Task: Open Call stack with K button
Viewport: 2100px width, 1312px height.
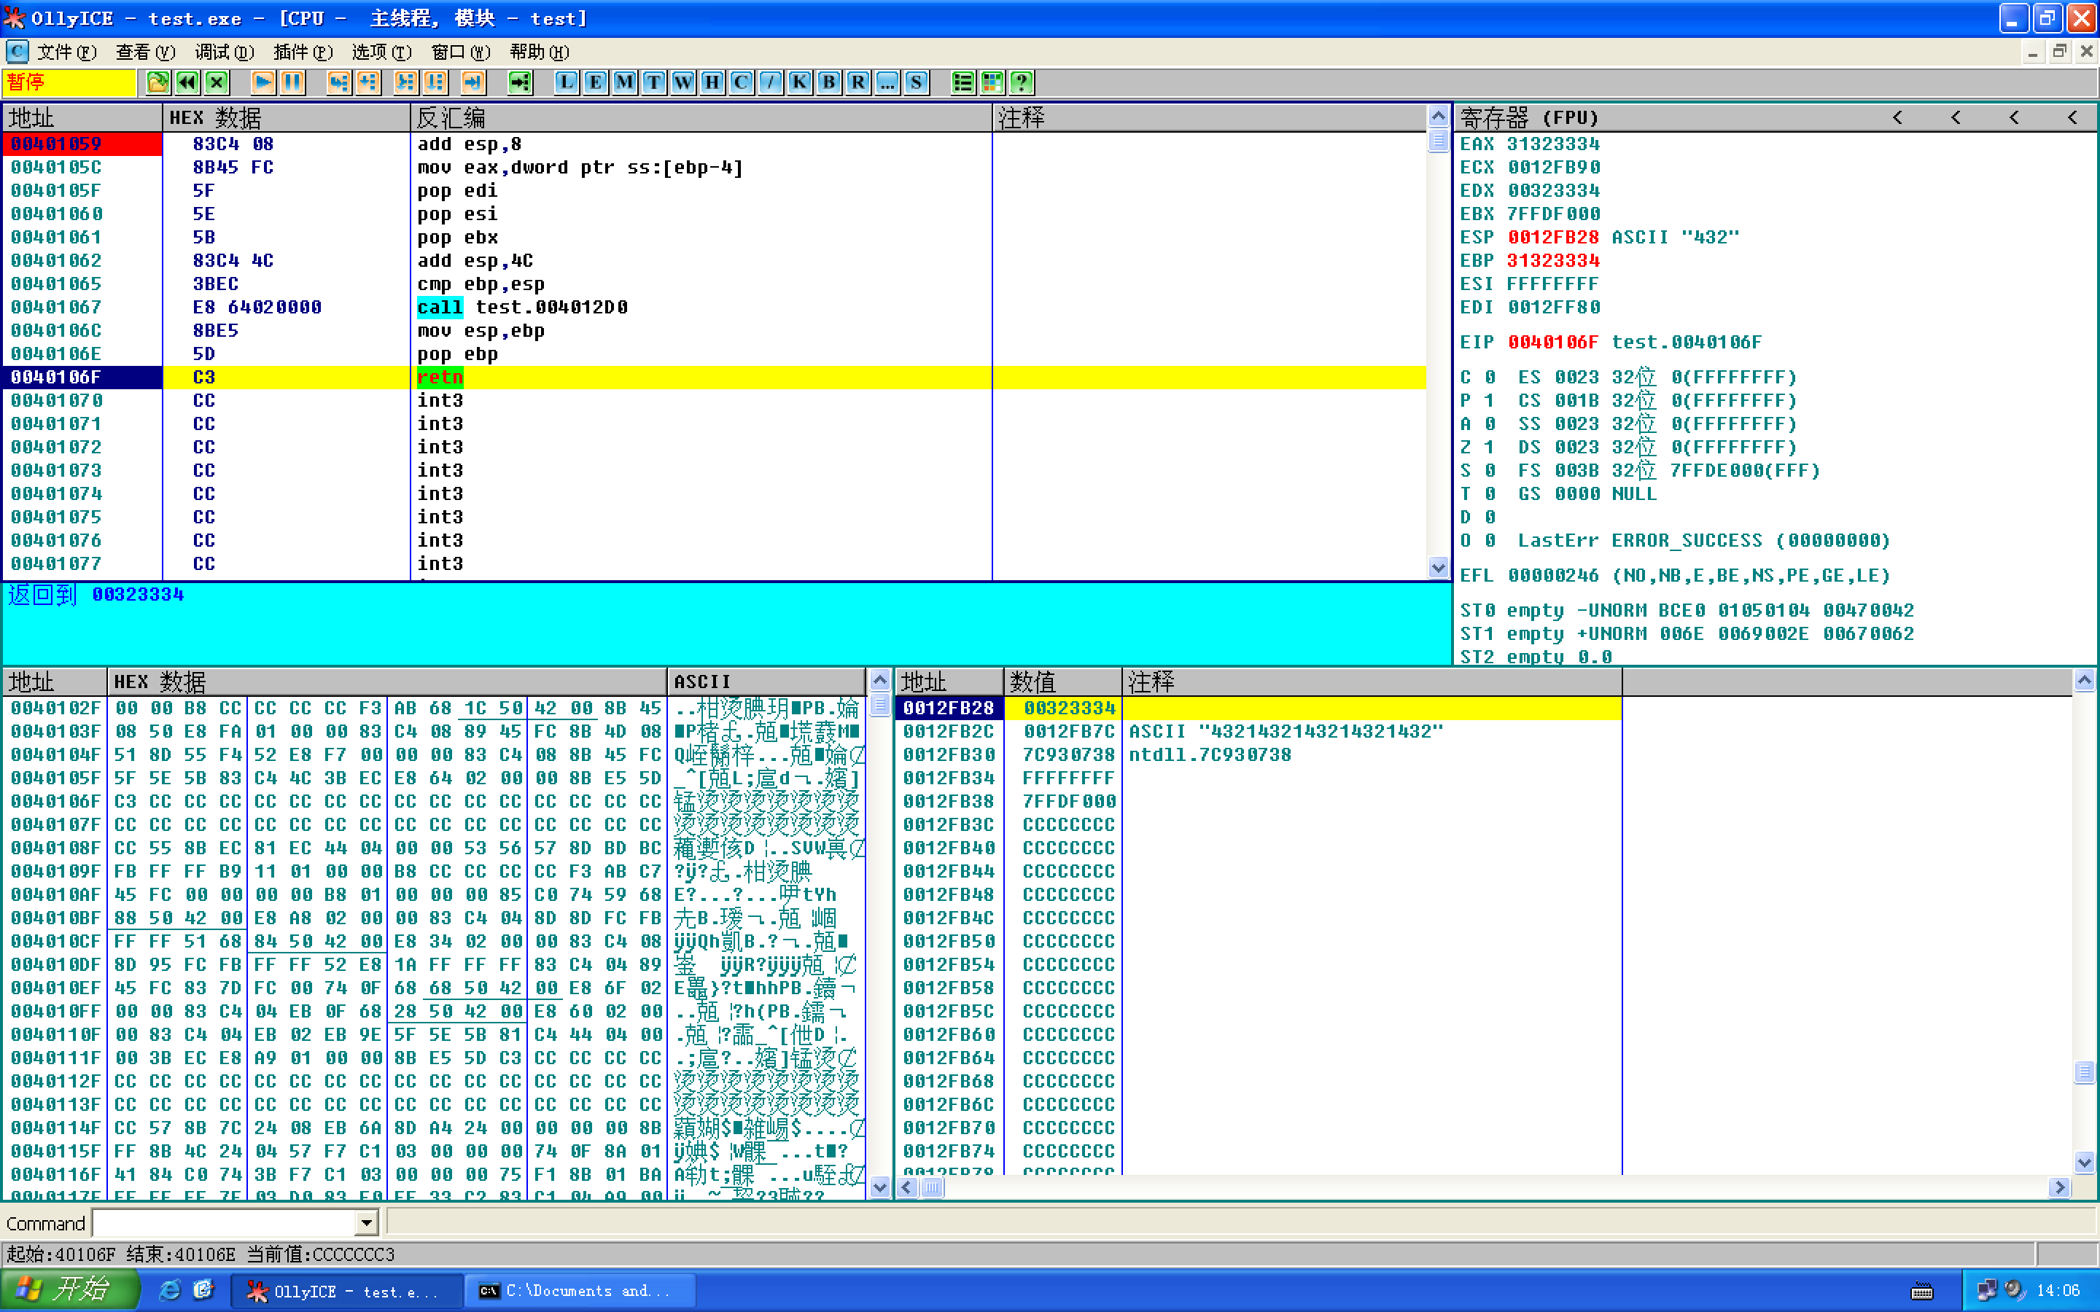Action: 799,82
